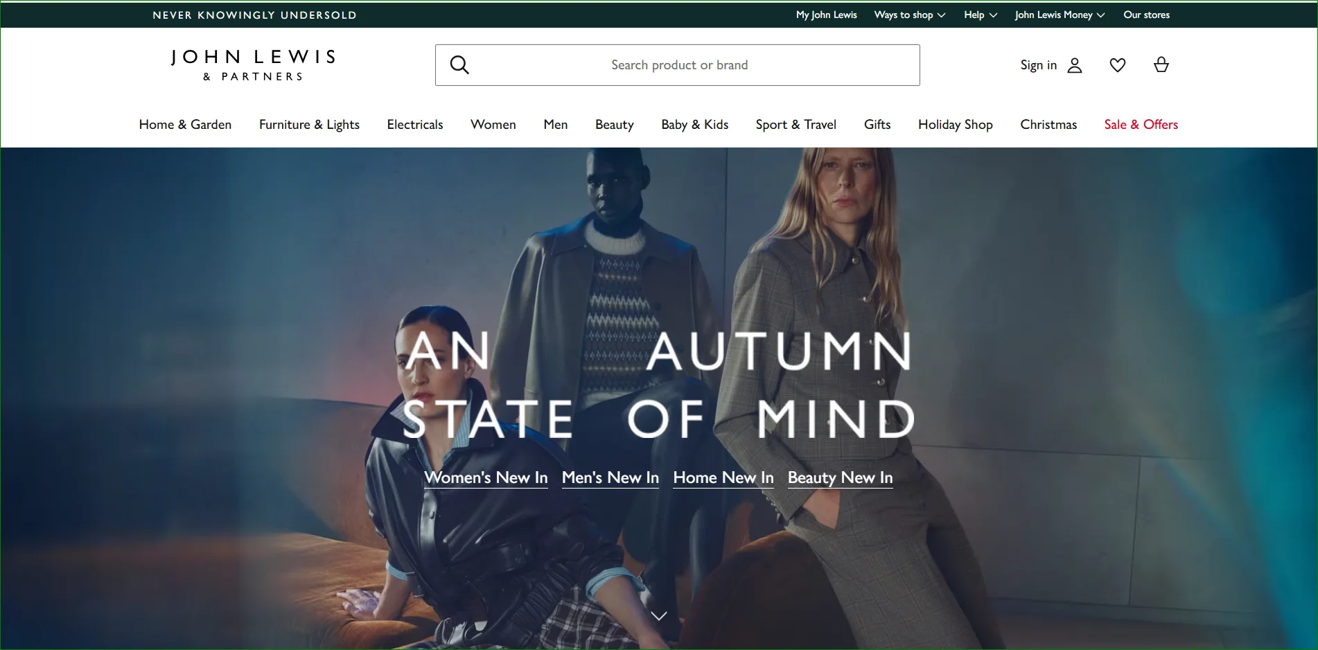Select the Sale & Offers menu item
This screenshot has width=1318, height=650.
point(1141,125)
